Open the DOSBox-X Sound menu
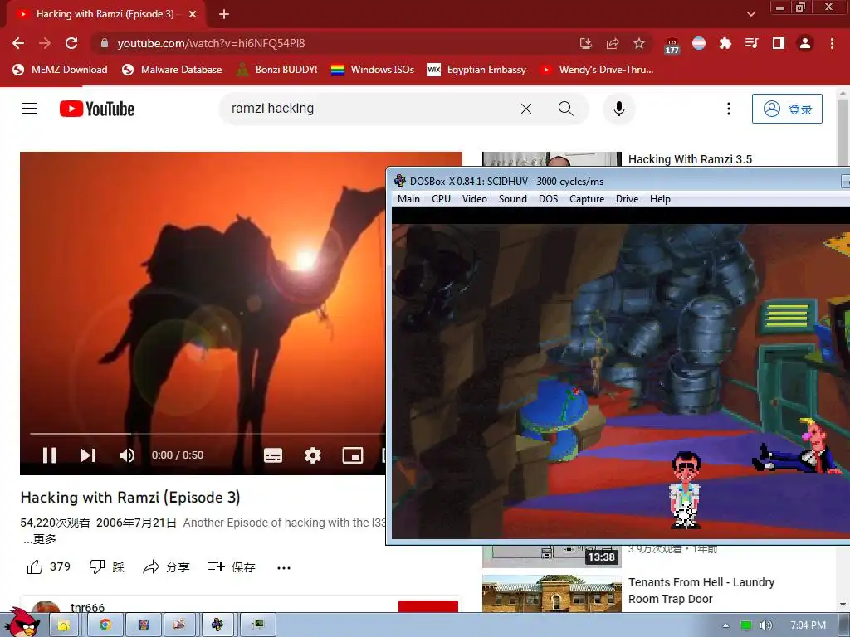 tap(512, 199)
